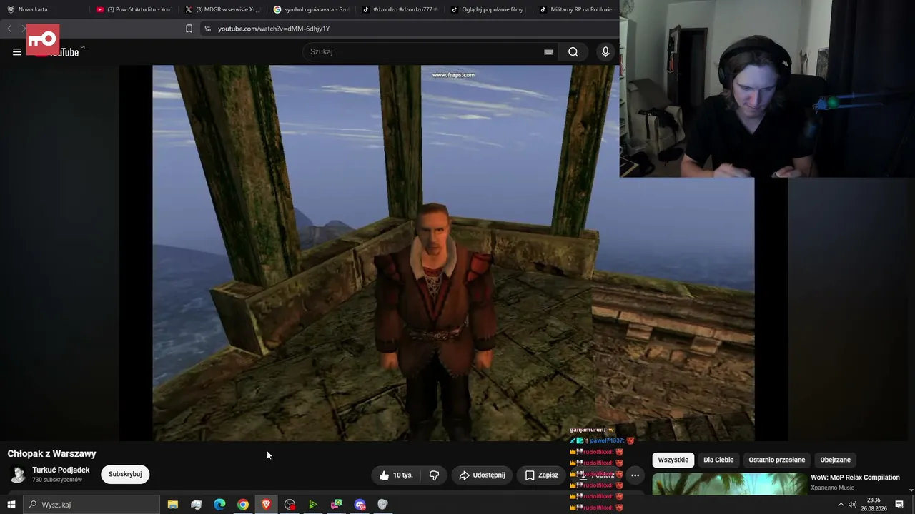Viewport: 915px width, 514px height.
Task: Launch File Explorer from the taskbar
Action: [x=173, y=505]
